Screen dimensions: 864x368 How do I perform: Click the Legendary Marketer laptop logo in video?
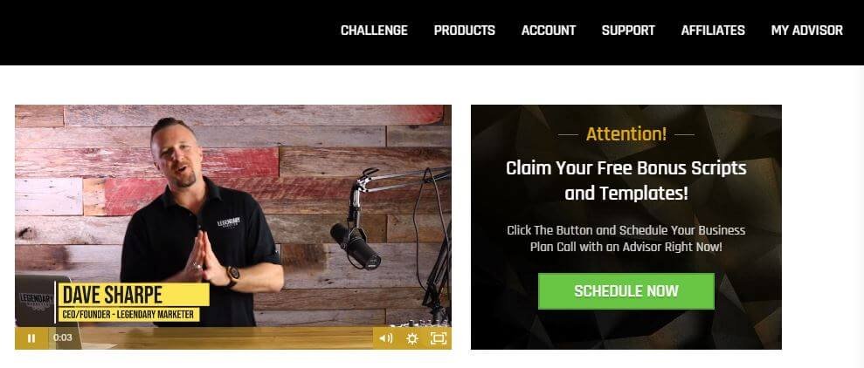pyautogui.click(x=36, y=300)
